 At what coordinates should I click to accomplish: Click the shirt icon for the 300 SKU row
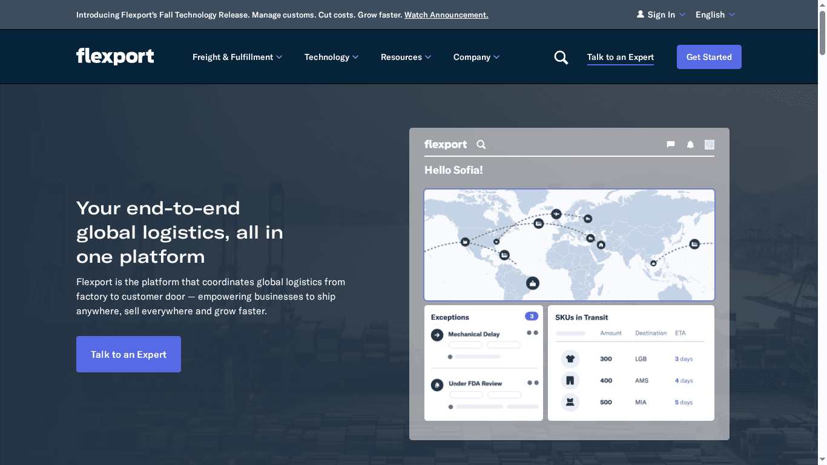[x=570, y=358]
